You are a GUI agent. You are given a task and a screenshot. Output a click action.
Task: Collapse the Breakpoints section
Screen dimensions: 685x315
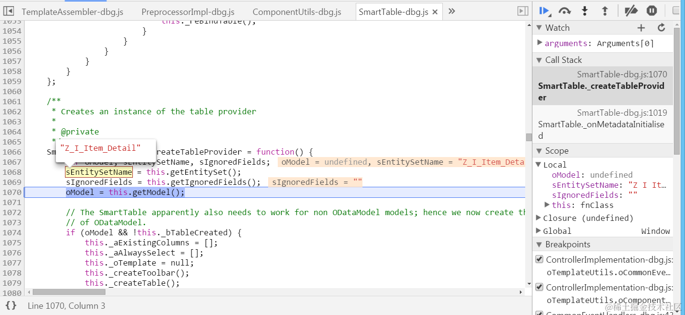[538, 244]
